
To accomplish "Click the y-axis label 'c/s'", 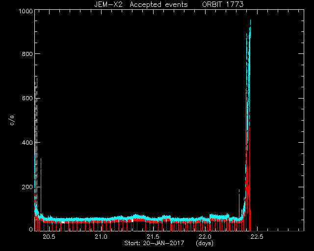I will (12, 121).
